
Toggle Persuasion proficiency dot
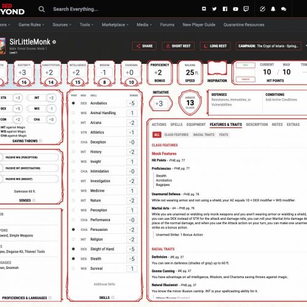(73, 230)
